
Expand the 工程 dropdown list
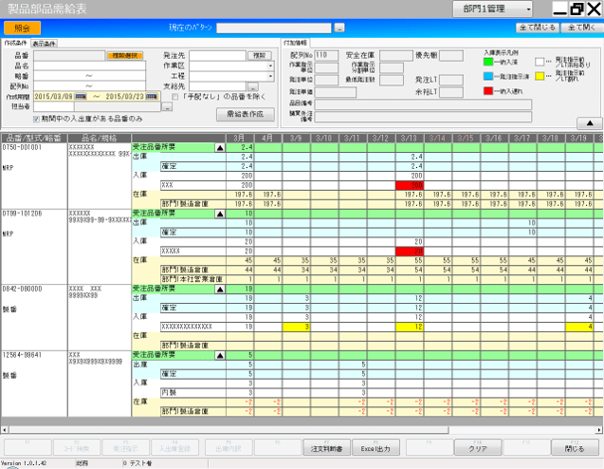pyautogui.click(x=270, y=76)
